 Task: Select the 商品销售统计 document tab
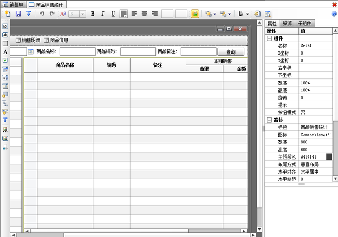point(46,5)
